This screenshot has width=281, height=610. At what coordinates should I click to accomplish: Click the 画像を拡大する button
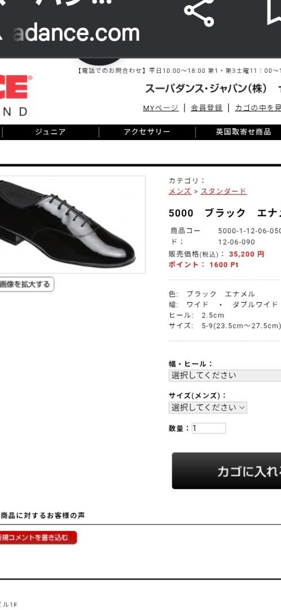pyautogui.click(x=27, y=284)
